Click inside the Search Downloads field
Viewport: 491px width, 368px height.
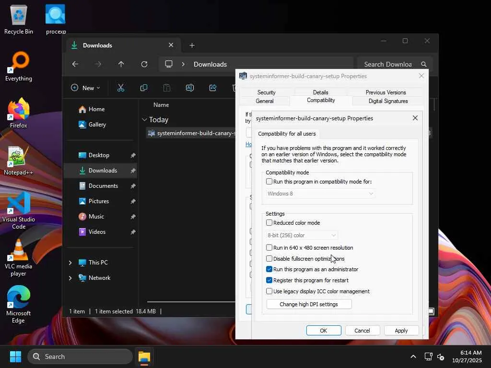click(x=387, y=64)
